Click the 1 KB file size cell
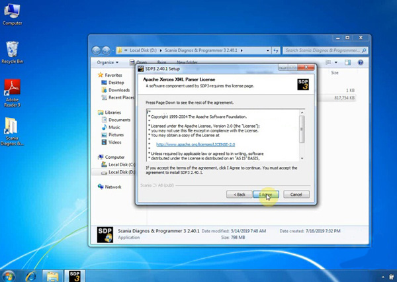397x282 pixels. pos(350,91)
